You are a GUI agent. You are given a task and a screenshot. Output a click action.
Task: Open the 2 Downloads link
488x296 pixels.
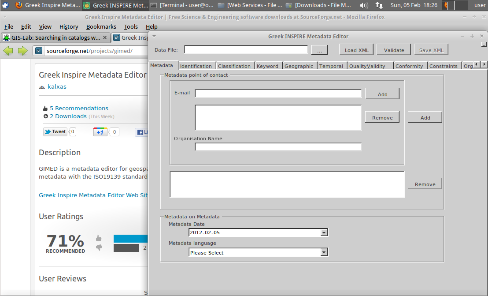(68, 116)
